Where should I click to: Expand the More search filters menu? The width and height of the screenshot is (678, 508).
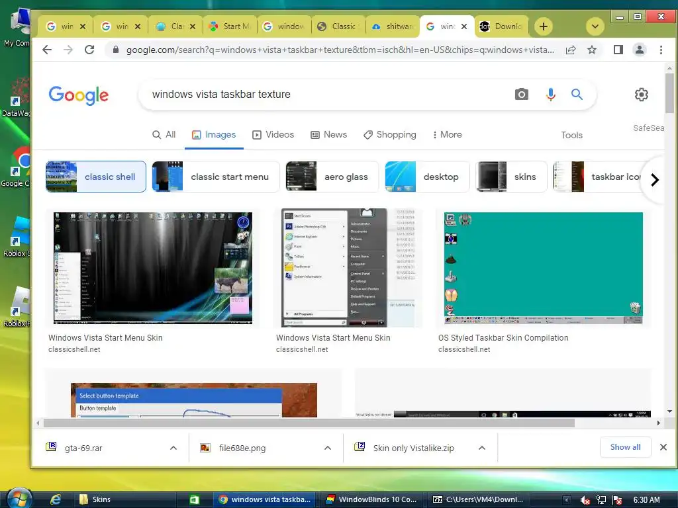(447, 135)
